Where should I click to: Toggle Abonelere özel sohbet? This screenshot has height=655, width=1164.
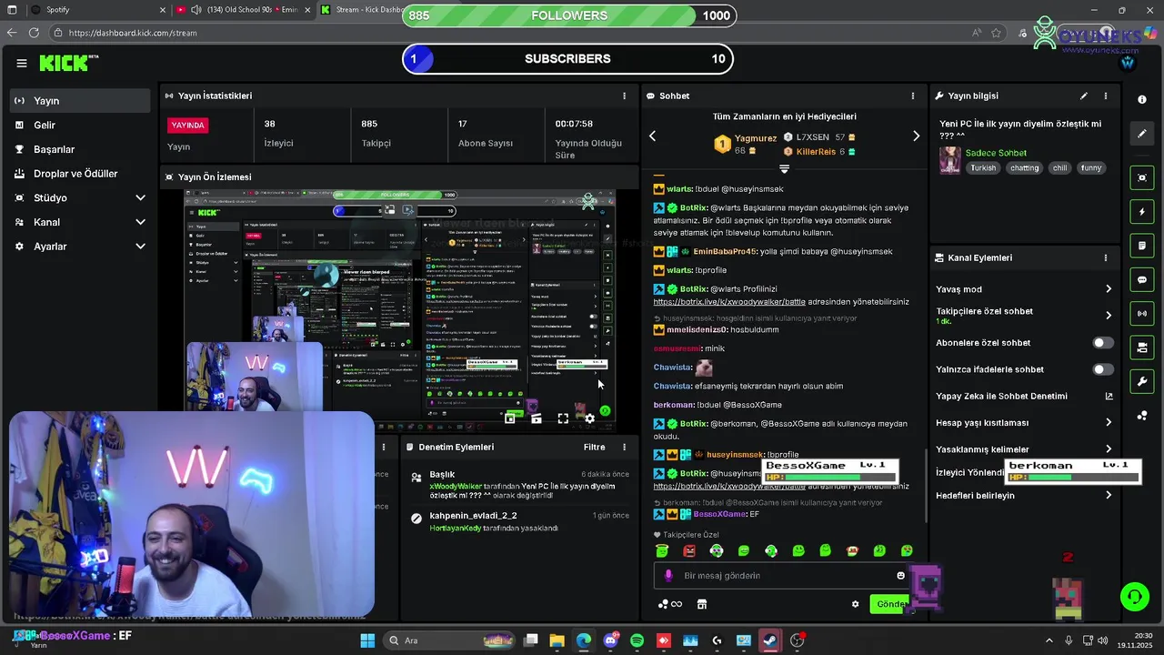click(x=1102, y=343)
